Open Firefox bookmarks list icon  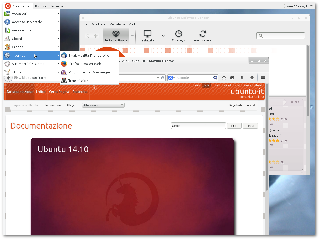(x=232, y=78)
